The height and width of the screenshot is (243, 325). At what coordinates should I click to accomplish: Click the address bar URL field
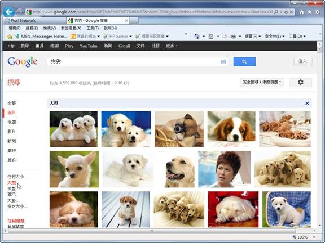(152, 12)
